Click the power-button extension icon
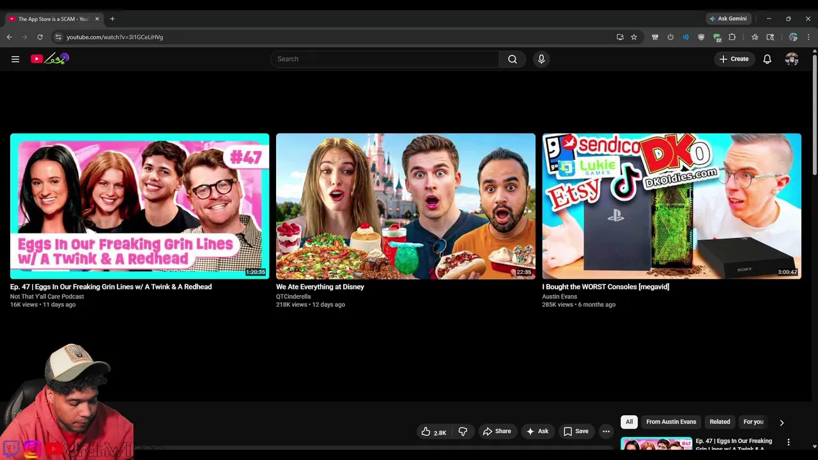 click(670, 37)
